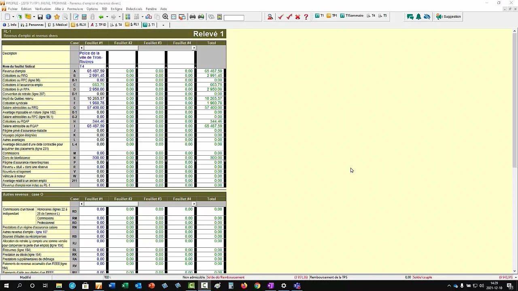Toggle the blue crossed-out cloud icon
Viewport: 518px width, 291px height.
pos(427,17)
